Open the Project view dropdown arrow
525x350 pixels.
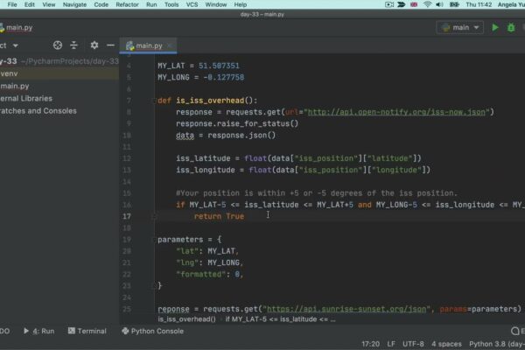16,45
